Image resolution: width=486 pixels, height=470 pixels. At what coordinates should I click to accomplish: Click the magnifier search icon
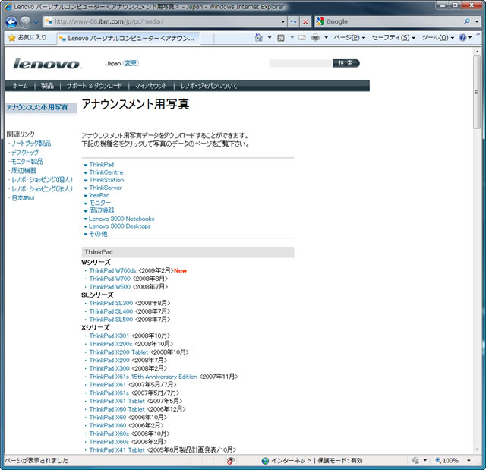point(466,21)
